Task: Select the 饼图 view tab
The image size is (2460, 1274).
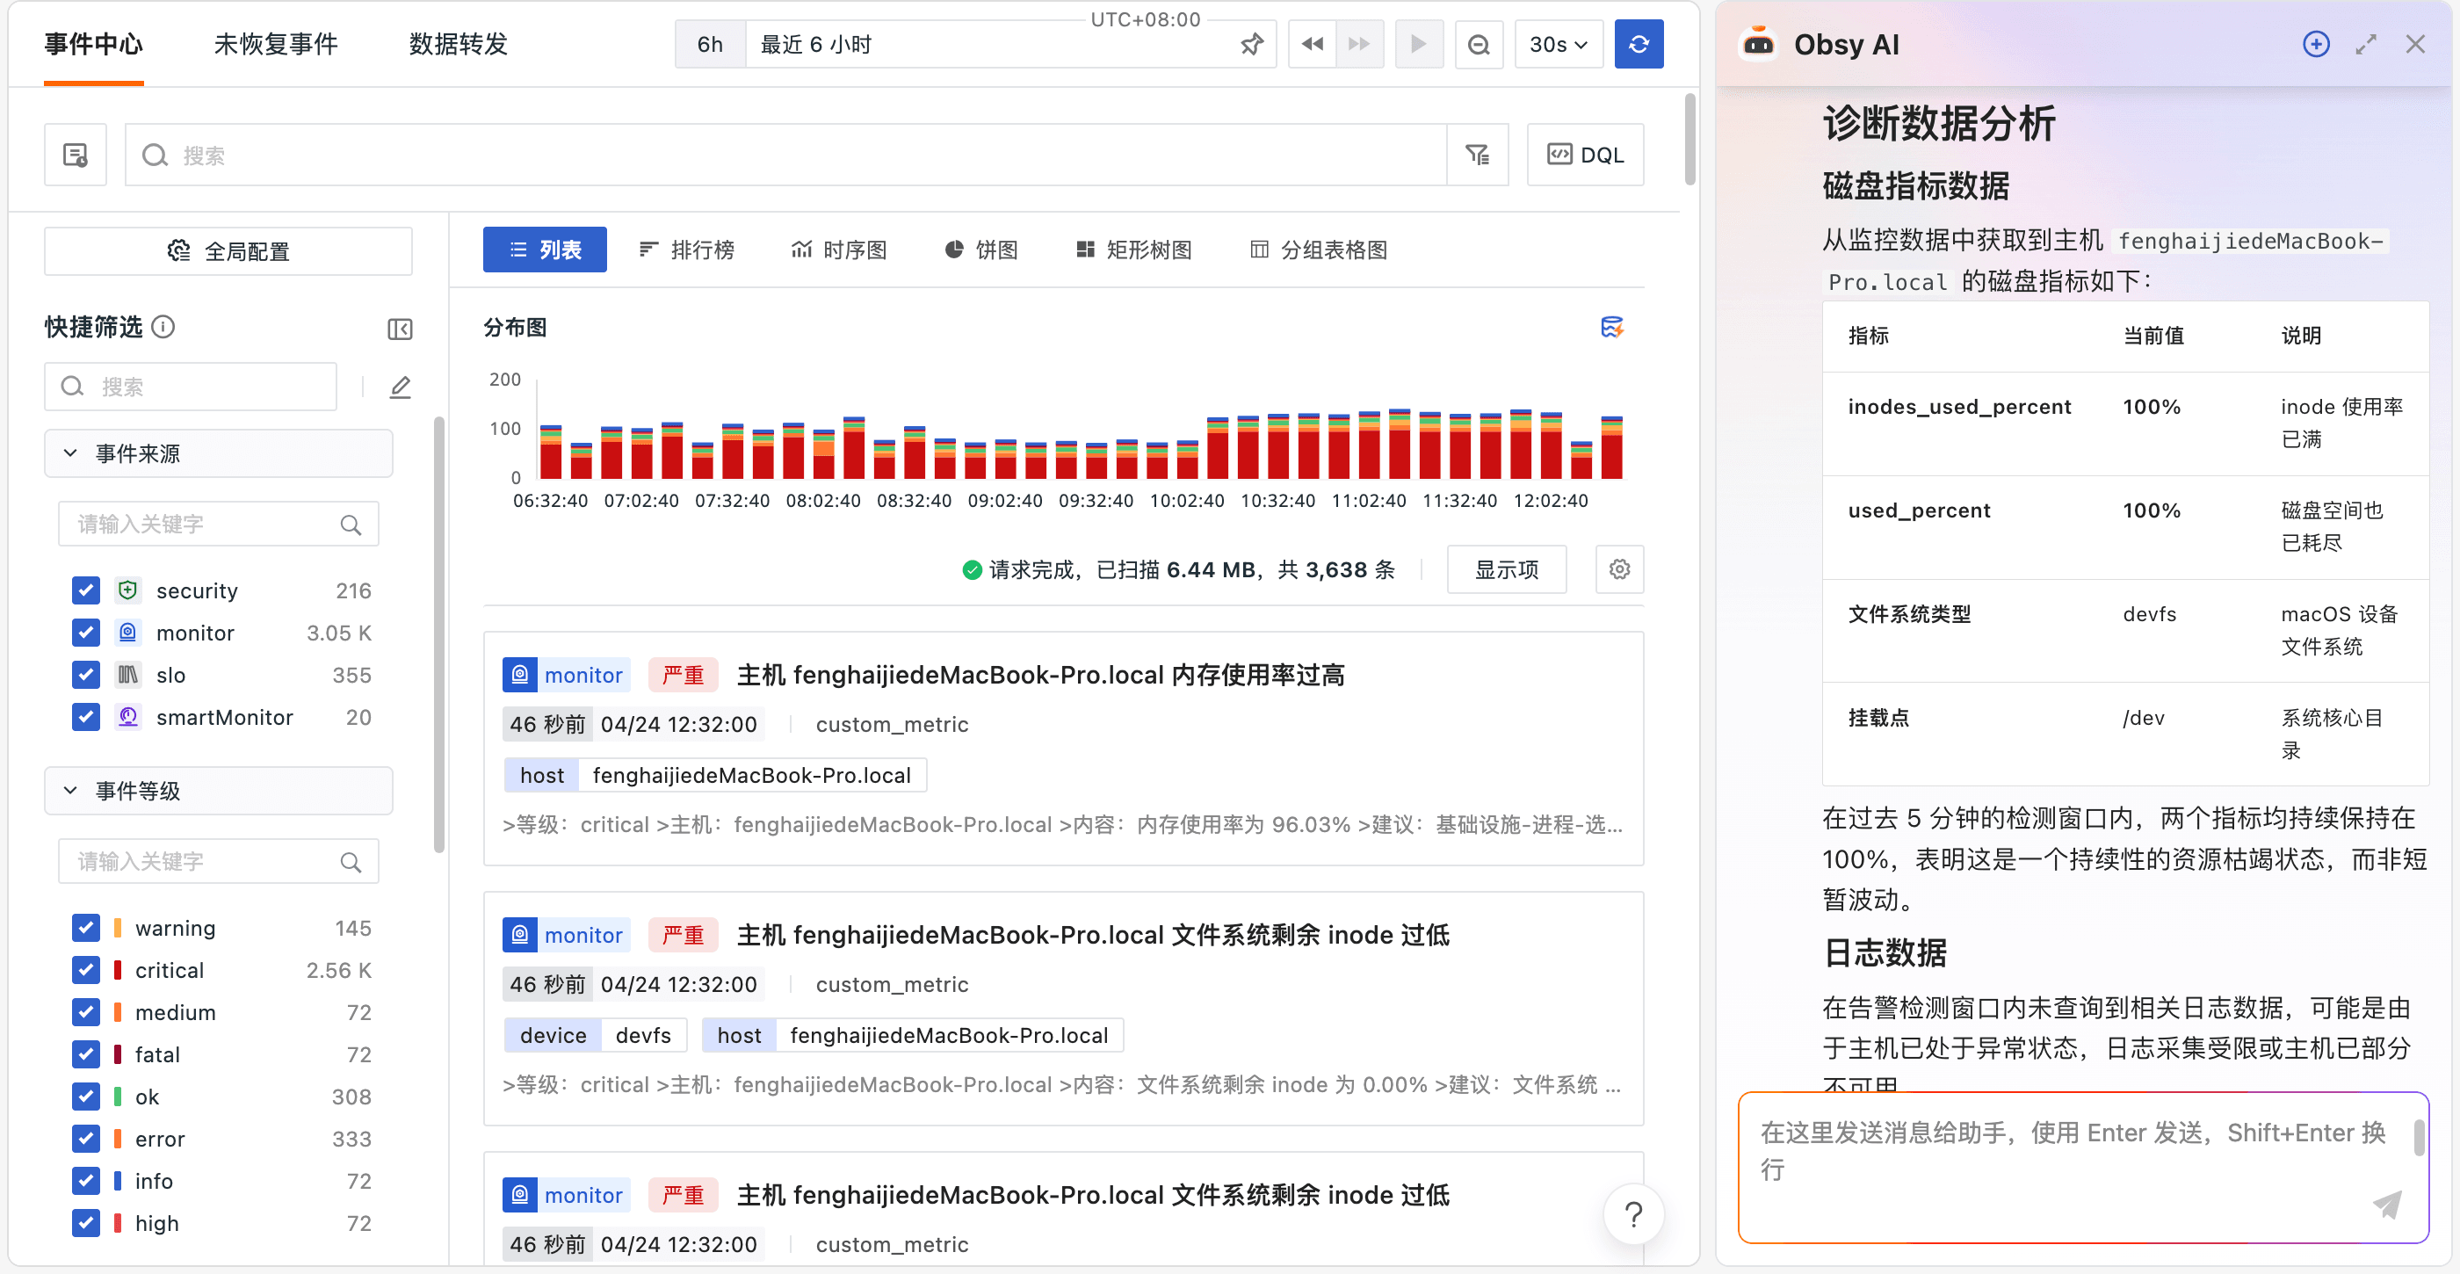Action: pos(980,250)
